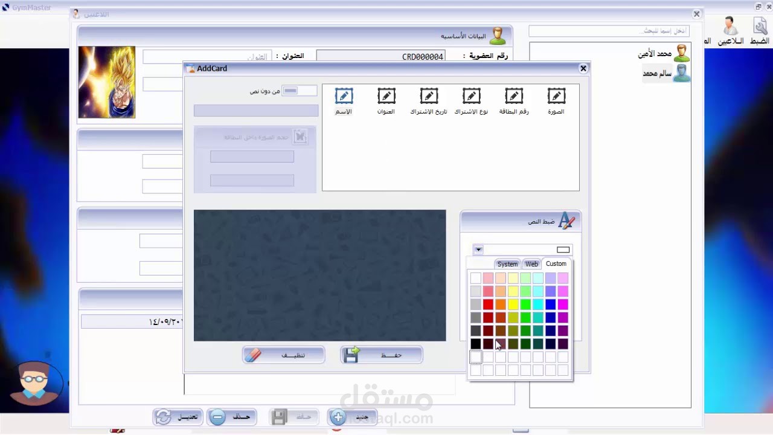This screenshot has width=773, height=435.
Task: Pick the orange color swatch
Action: (x=500, y=304)
